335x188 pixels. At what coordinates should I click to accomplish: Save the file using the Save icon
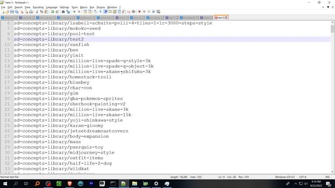click(12, 11)
